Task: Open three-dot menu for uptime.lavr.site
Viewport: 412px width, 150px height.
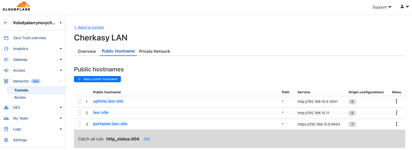Action: (x=396, y=102)
